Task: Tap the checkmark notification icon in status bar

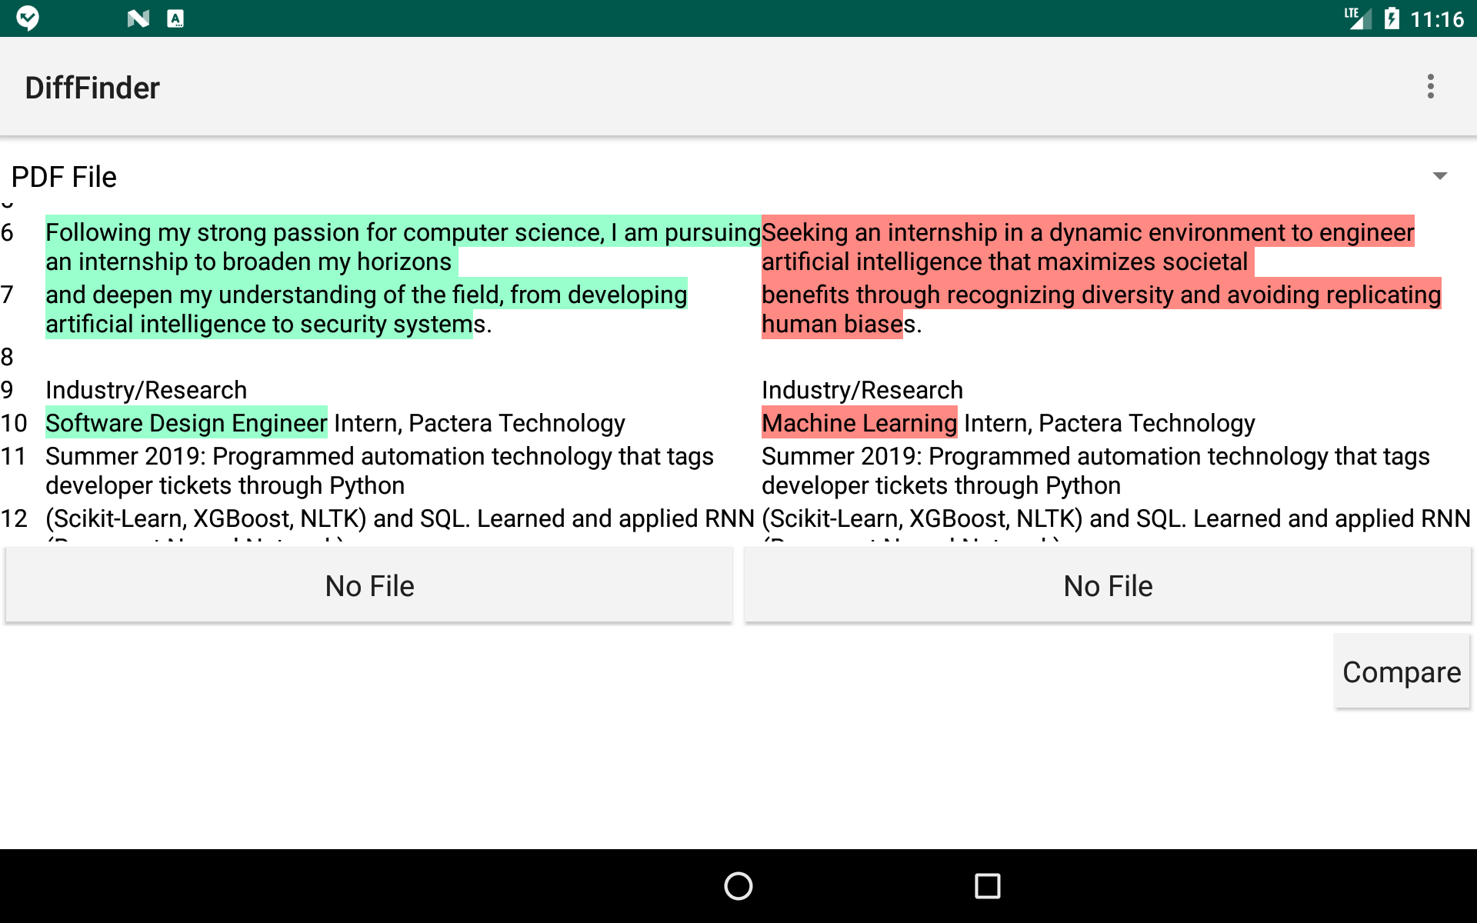Action: (28, 18)
